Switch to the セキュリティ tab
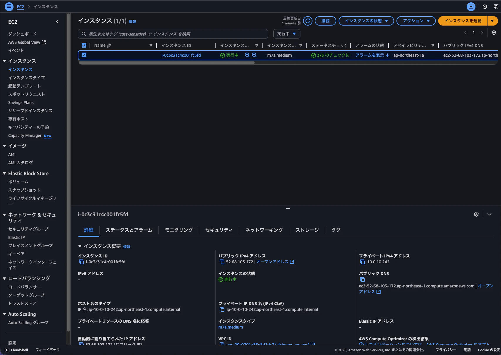This screenshot has height=355, width=501. click(x=219, y=230)
